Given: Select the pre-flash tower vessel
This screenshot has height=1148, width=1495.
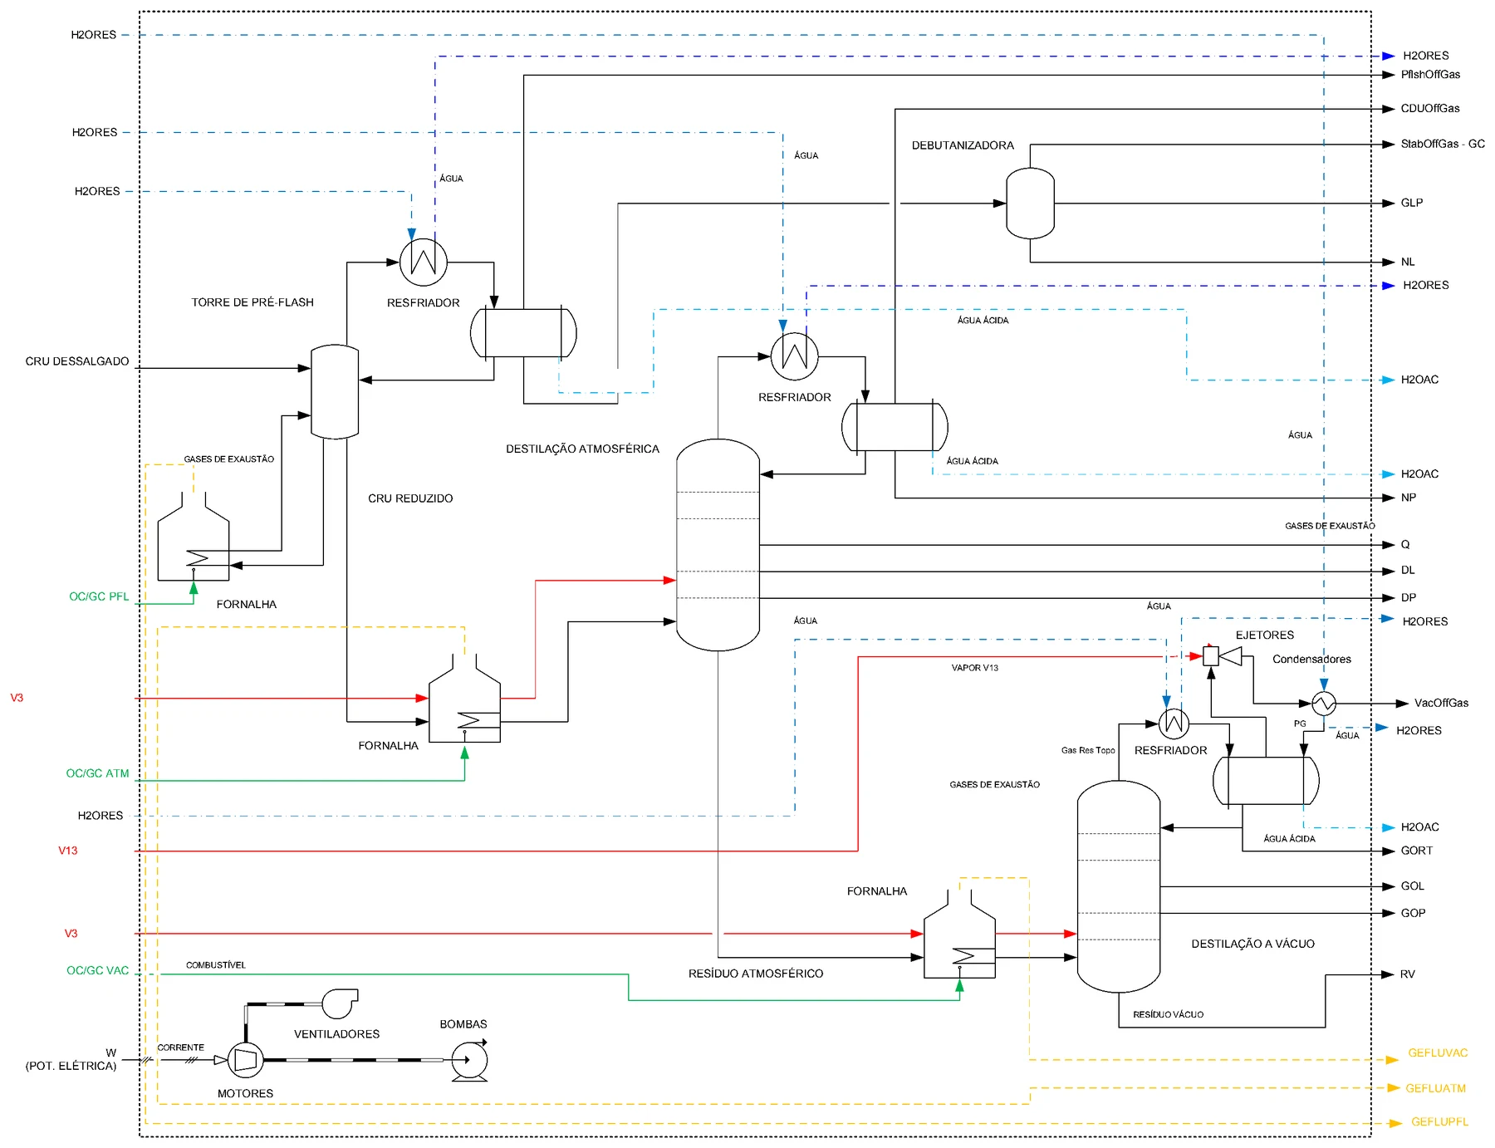Looking at the screenshot, I should (335, 391).
